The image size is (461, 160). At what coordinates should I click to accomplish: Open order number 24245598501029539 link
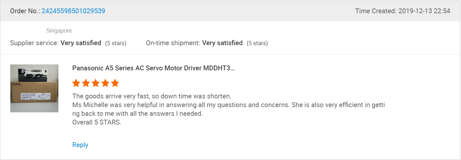click(x=73, y=11)
